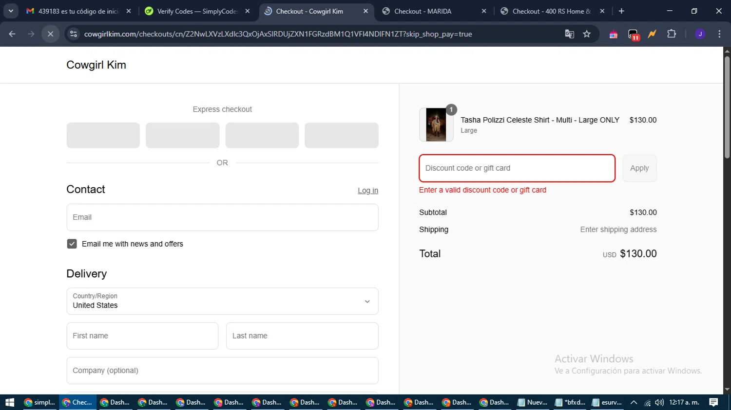Close the Checkout - Cowgirl Kim tab
The height and width of the screenshot is (410, 731).
click(x=366, y=11)
